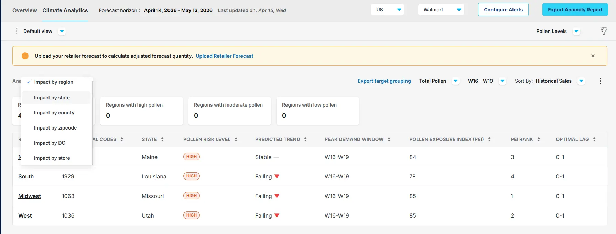Click the drag handle beside Default view

[x=16, y=31]
